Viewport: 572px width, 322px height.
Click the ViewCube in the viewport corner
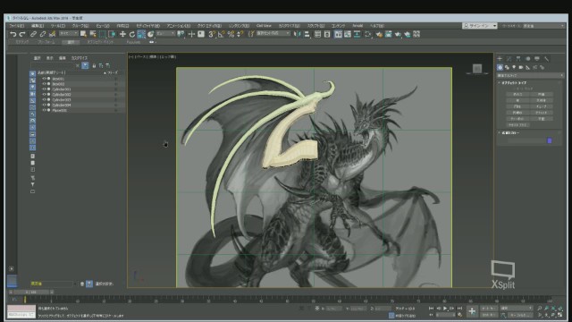pos(476,69)
